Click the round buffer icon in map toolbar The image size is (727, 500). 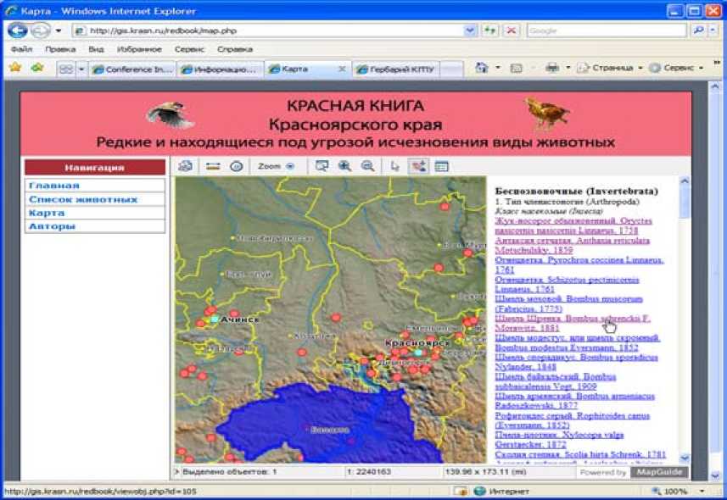coord(237,166)
